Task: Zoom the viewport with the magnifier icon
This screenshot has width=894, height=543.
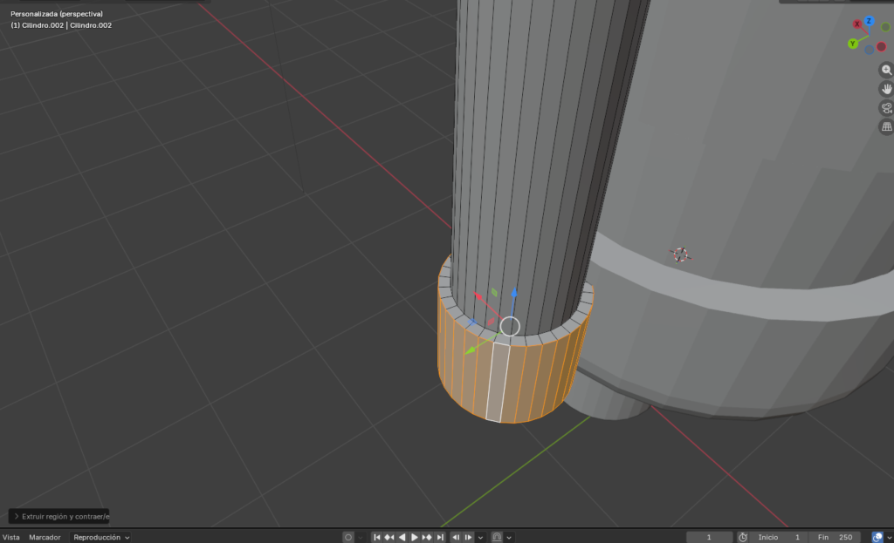Action: coord(886,70)
